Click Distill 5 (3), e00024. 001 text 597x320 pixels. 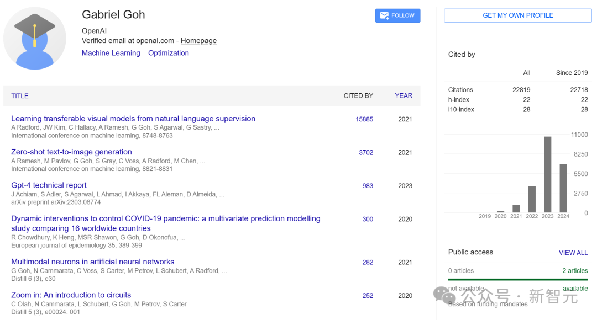click(45, 312)
